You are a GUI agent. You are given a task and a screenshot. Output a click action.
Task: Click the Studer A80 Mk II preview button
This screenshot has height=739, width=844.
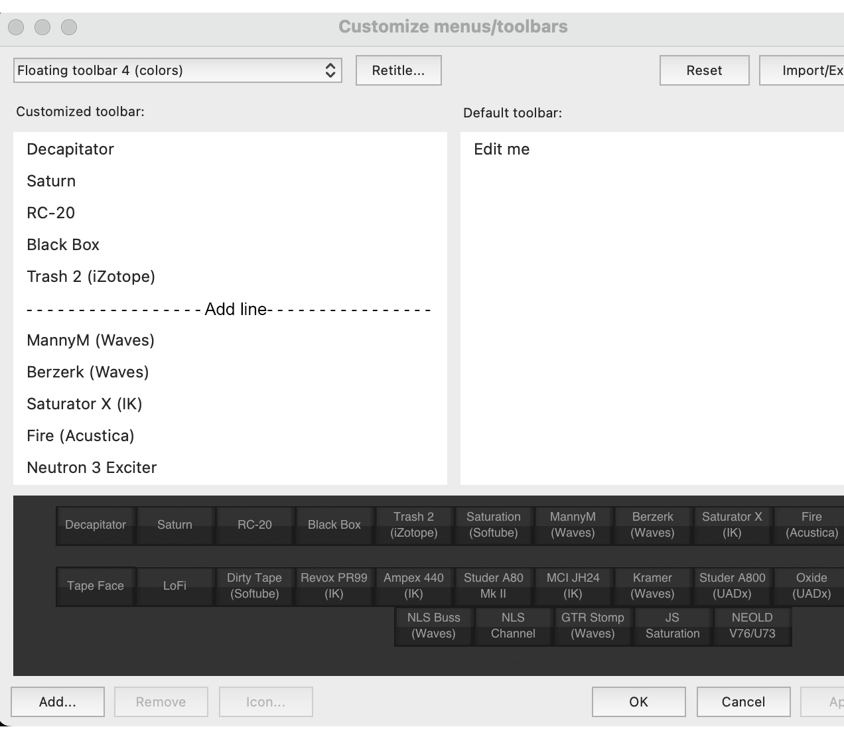494,586
